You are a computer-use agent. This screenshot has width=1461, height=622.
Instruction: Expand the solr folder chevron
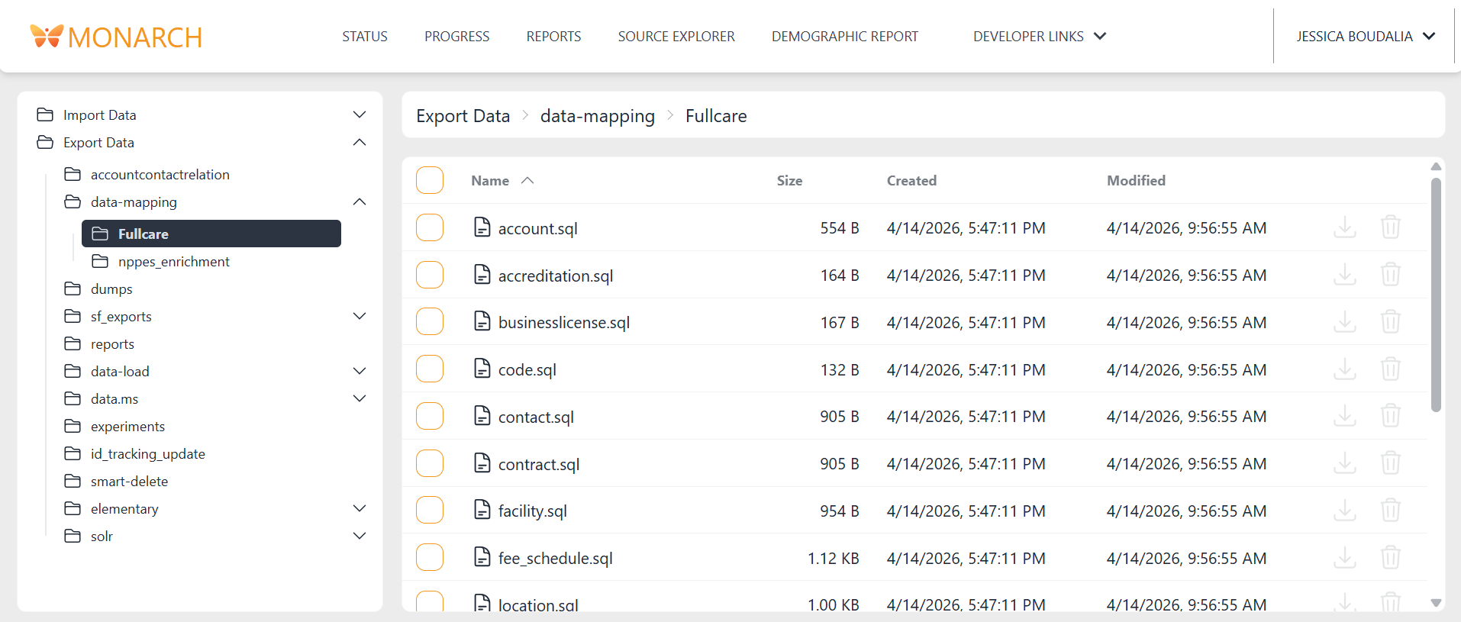360,536
